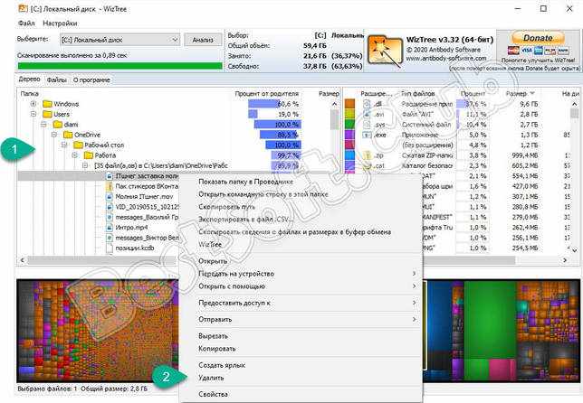Click the Интро.mp4 file icon
This screenshot has height=403, width=583.
tap(110, 228)
